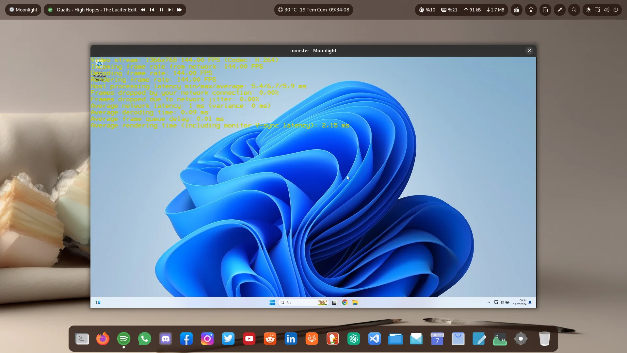The width and height of the screenshot is (627, 353).
Task: Pause the playing song
Action: pos(161,10)
